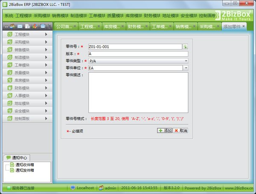Click the 零件描述 text area
256x194 pixels.
(138, 93)
